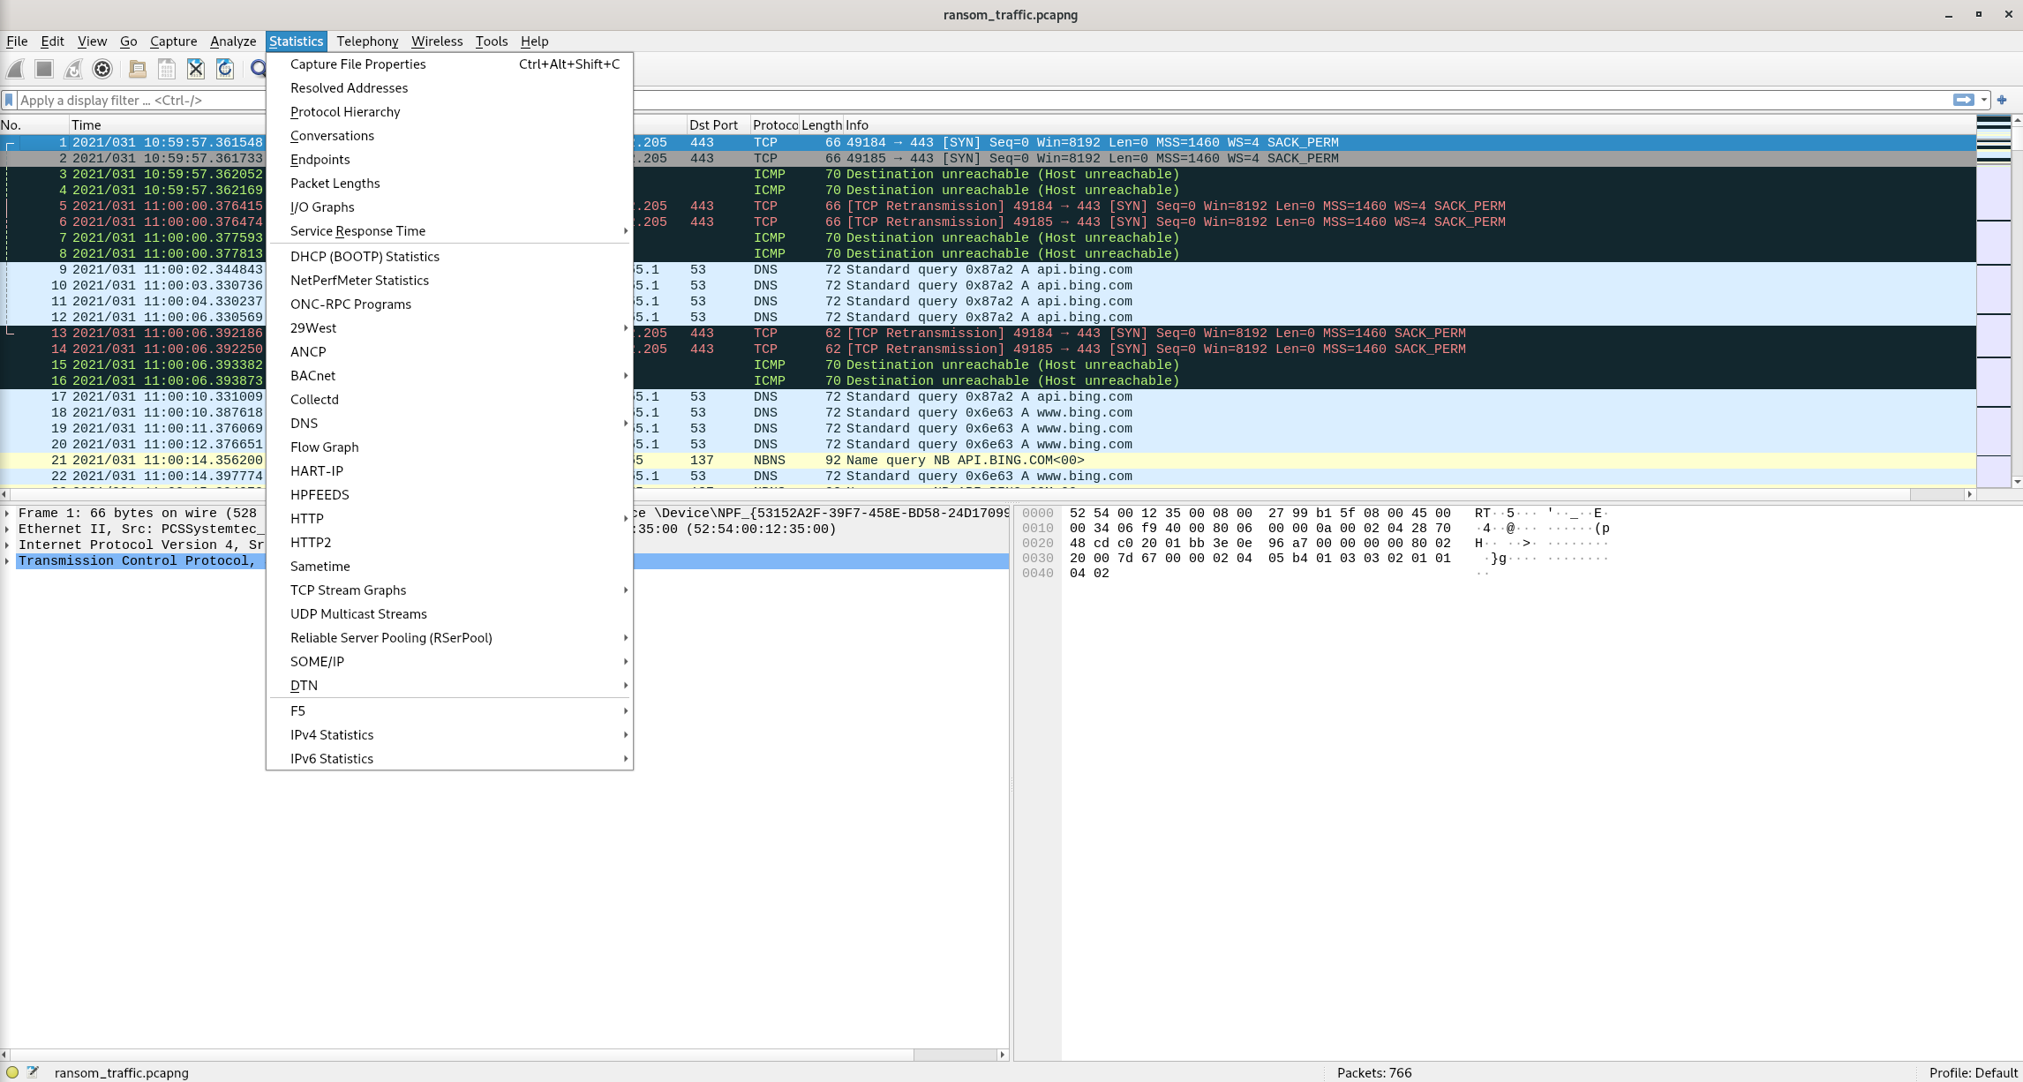Open the Telephony menu

click(367, 41)
